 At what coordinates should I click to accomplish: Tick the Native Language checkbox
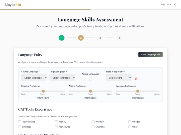coord(90,79)
